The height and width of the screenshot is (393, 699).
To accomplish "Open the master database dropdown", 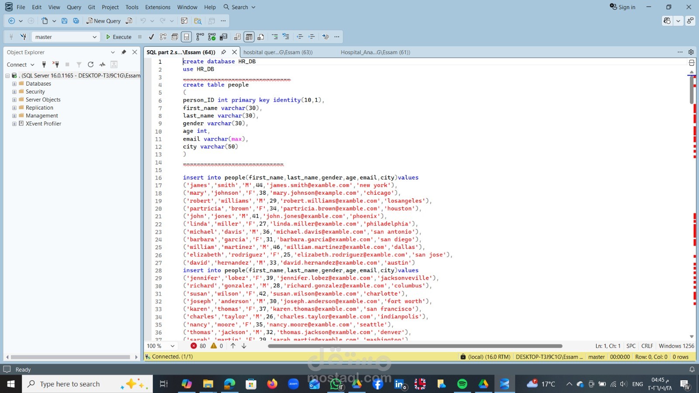I will 66,37.
